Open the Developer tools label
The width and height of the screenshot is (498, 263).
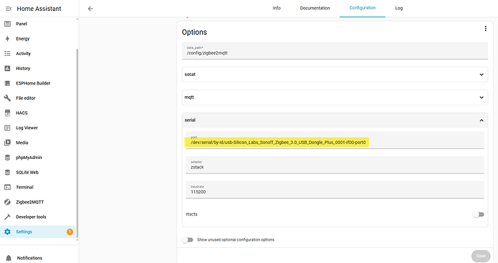pos(31,217)
